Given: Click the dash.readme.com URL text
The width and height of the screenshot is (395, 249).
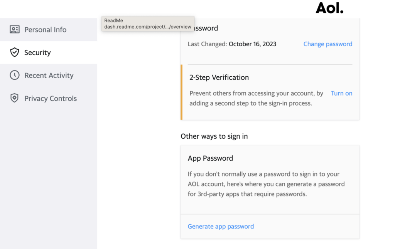Looking at the screenshot, I should coord(148,27).
